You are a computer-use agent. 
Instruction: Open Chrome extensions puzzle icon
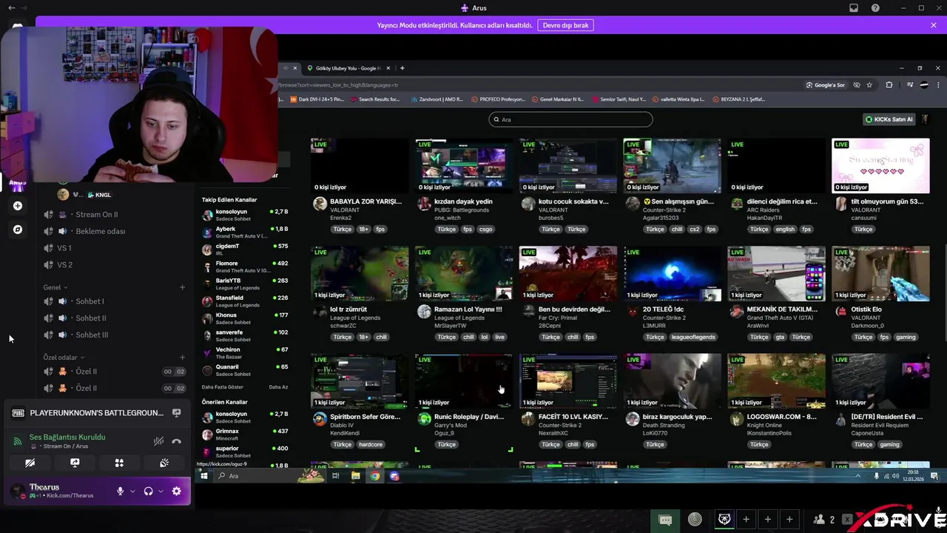click(x=889, y=85)
